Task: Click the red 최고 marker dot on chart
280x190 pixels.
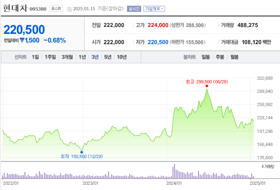Action: (x=207, y=86)
